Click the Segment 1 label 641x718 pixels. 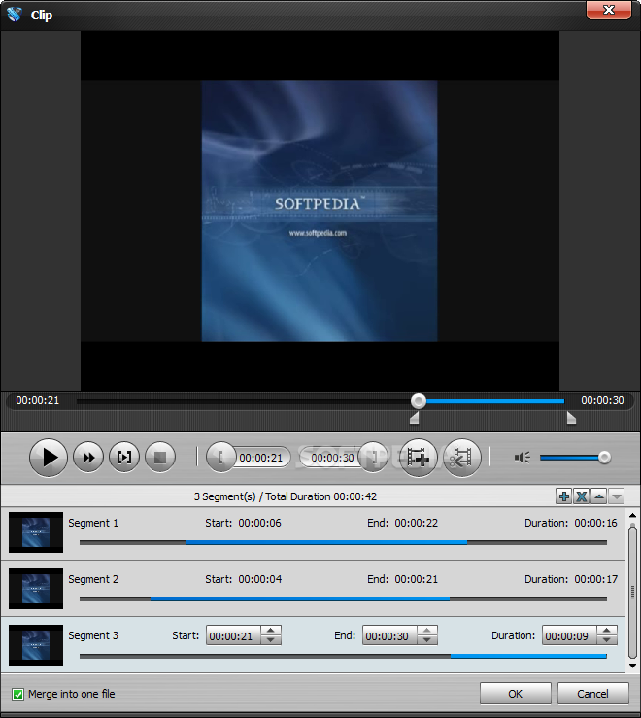coord(93,523)
